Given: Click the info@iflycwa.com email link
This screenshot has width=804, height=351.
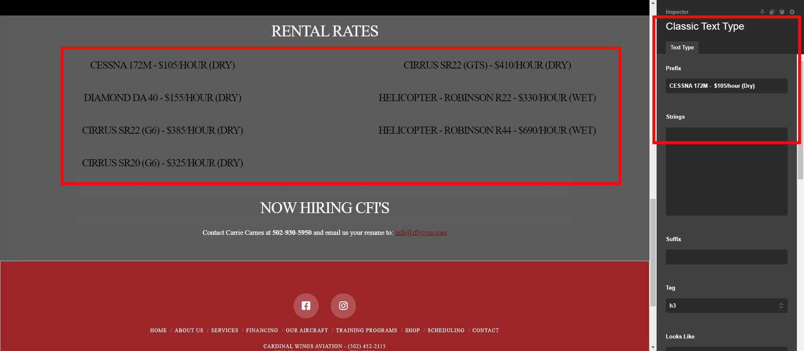Looking at the screenshot, I should (x=420, y=233).
